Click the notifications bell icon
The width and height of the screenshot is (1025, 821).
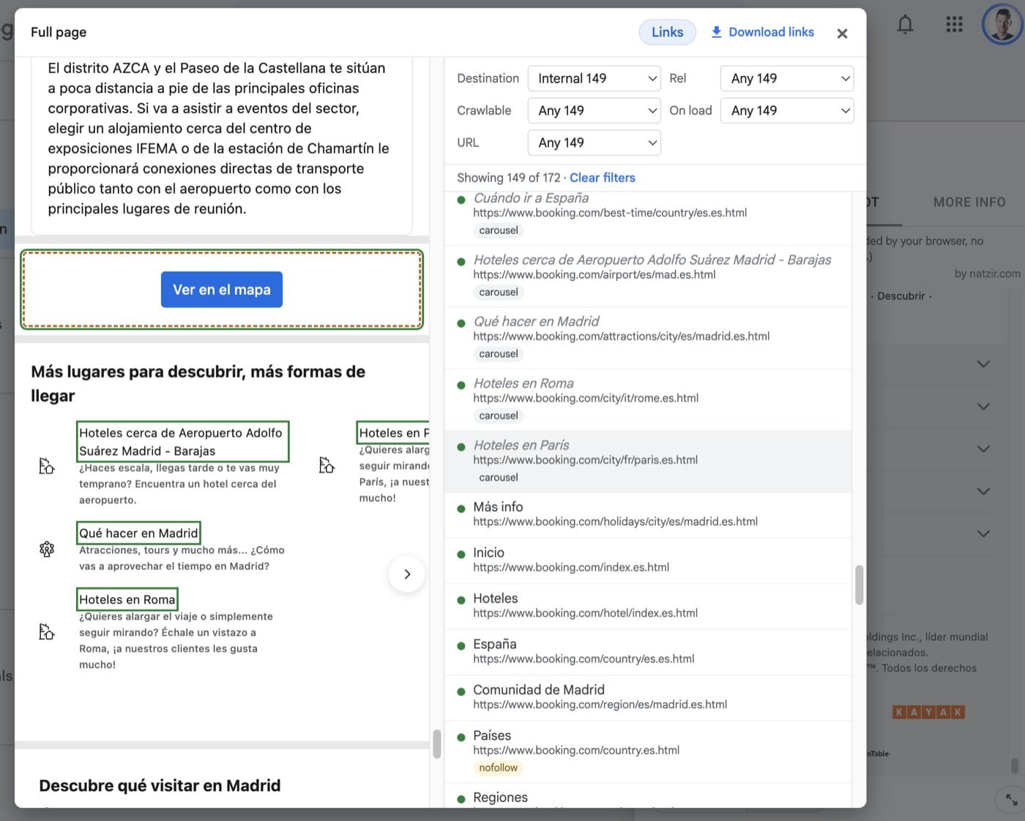[905, 25]
